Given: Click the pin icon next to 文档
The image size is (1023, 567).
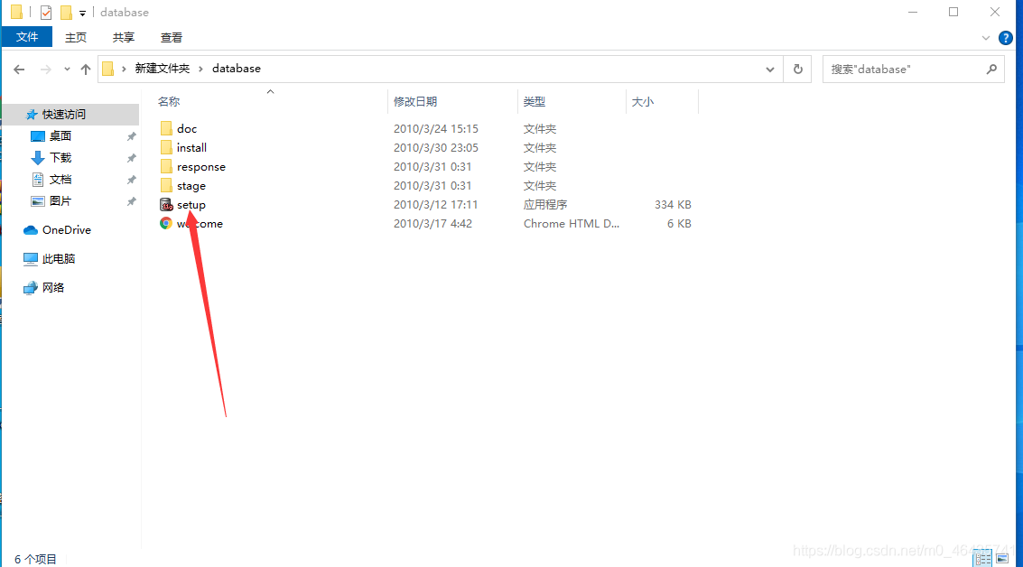Looking at the screenshot, I should click(x=131, y=180).
